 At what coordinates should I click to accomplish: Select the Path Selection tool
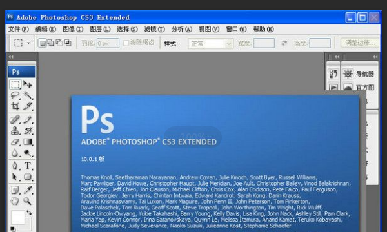15,177
